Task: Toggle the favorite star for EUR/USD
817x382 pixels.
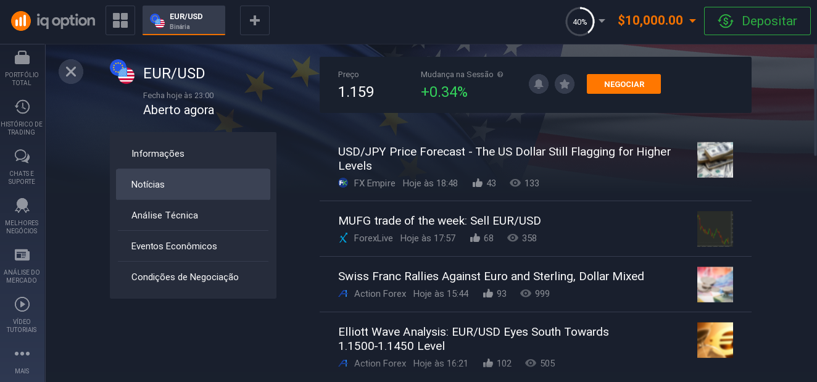Action: pyautogui.click(x=565, y=84)
